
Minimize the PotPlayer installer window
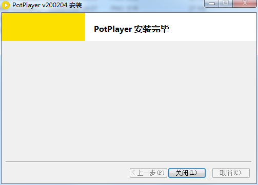[x=212, y=4]
